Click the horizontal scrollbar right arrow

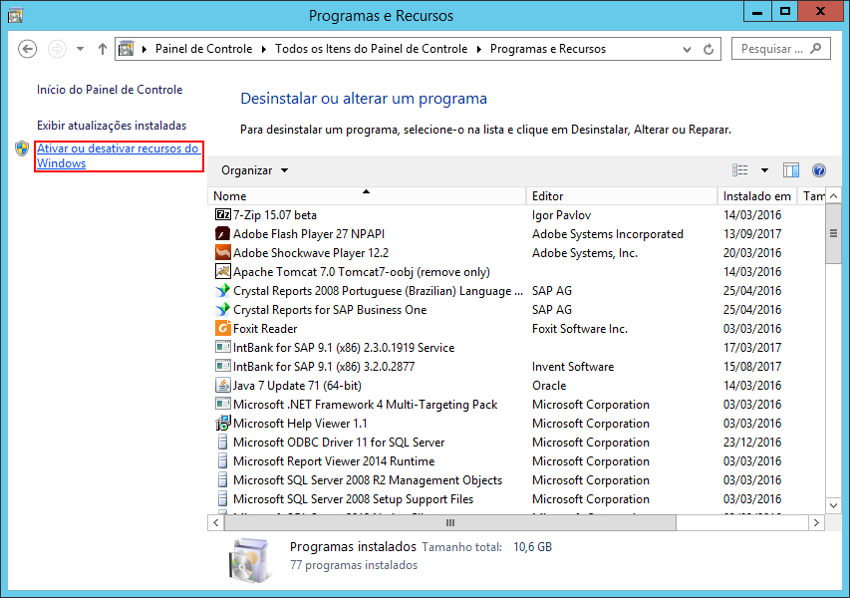point(816,522)
